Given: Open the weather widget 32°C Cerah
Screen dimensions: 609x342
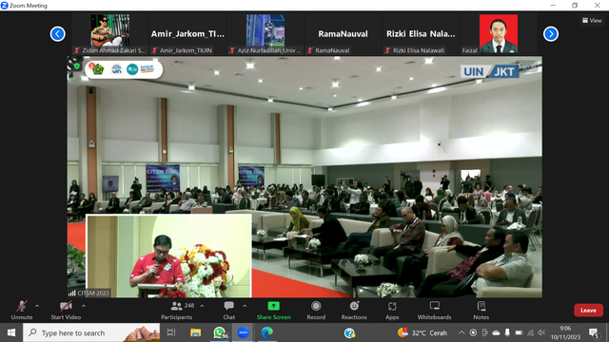Looking at the screenshot, I should pyautogui.click(x=422, y=332).
